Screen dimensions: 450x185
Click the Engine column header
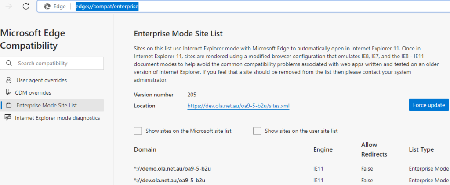tap(323, 149)
